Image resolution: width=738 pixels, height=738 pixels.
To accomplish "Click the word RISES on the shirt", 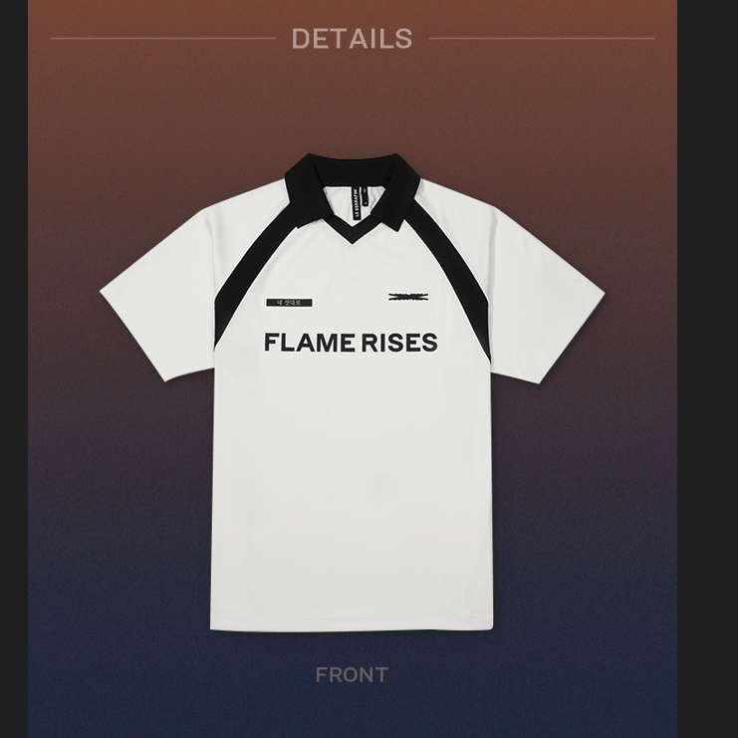I will (399, 343).
